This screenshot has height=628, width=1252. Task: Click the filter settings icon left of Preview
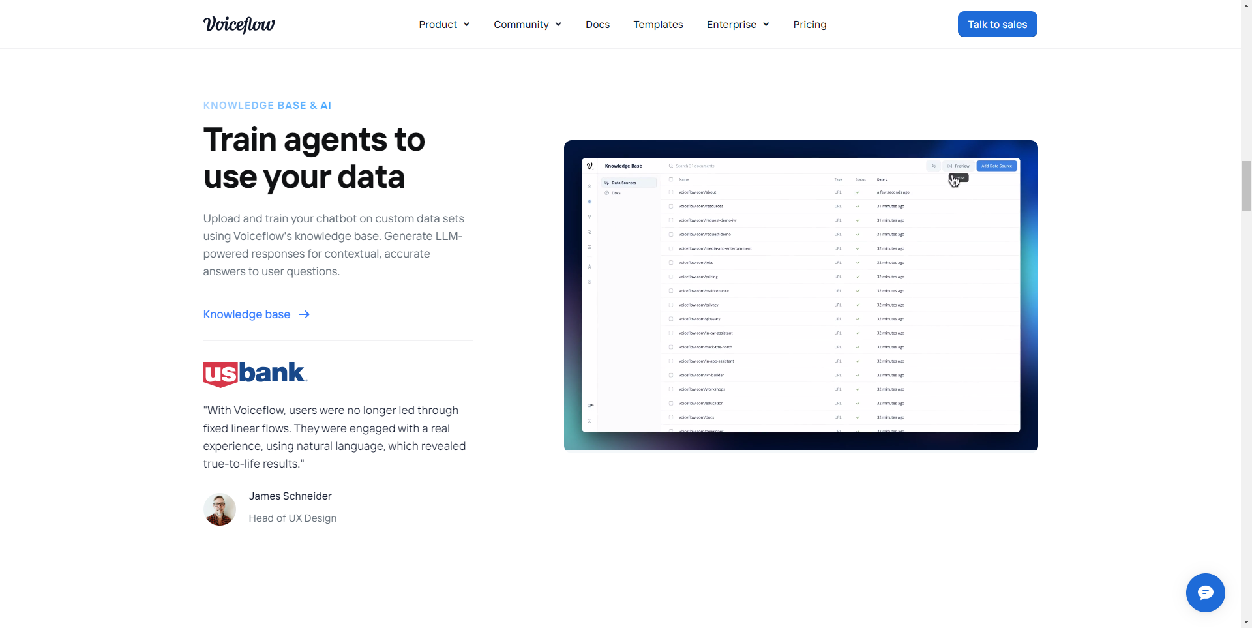pos(933,166)
